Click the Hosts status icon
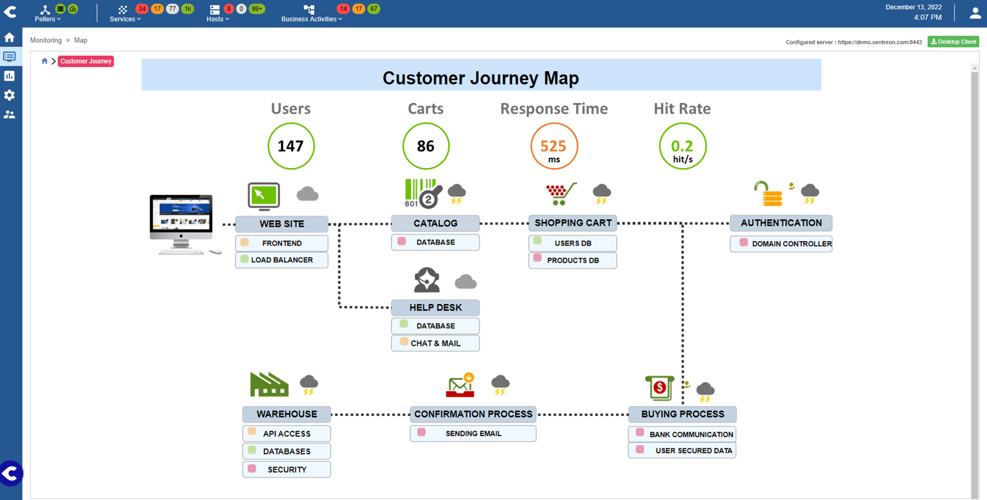 tap(214, 8)
